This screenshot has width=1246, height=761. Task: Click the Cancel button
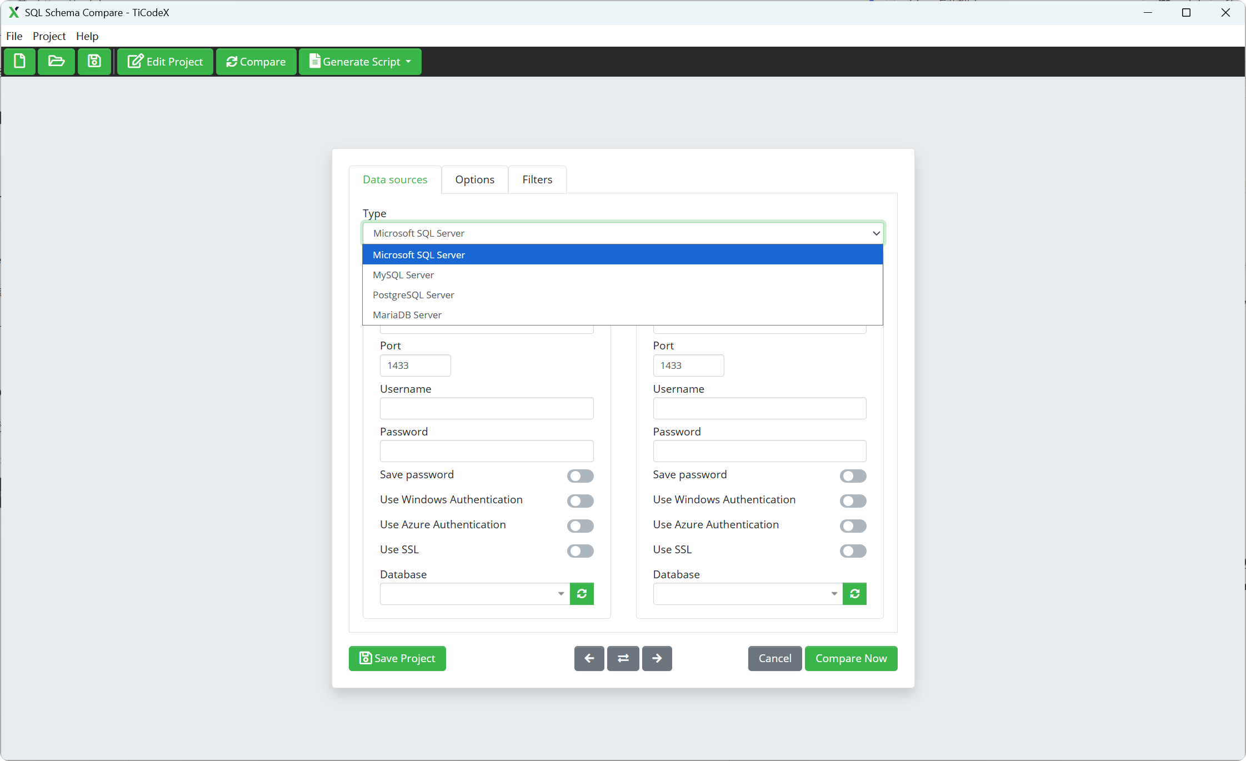(774, 658)
